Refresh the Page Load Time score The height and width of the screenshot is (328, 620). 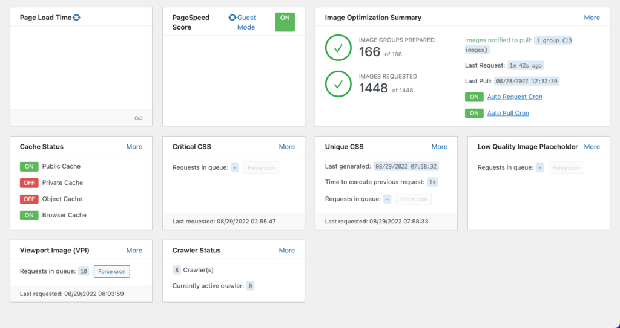tap(76, 18)
